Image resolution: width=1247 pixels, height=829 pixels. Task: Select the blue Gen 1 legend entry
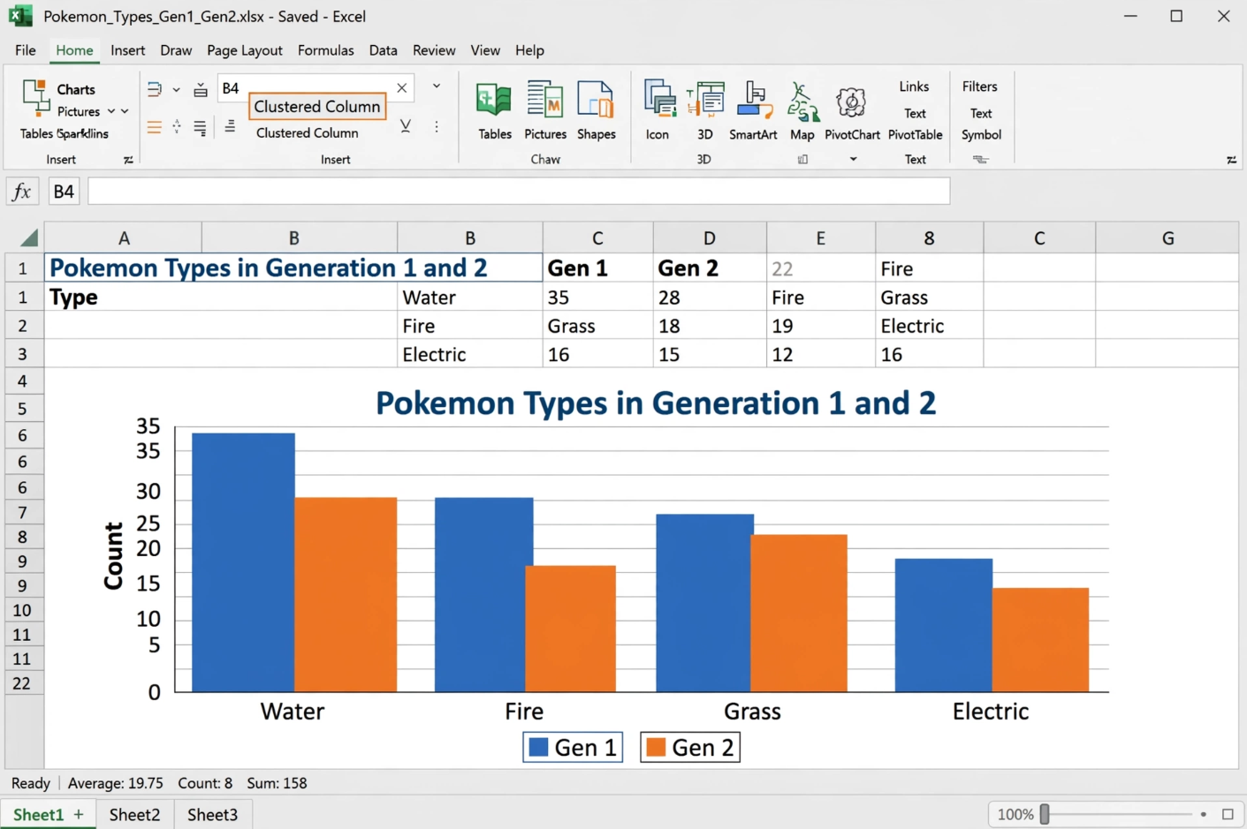[573, 747]
